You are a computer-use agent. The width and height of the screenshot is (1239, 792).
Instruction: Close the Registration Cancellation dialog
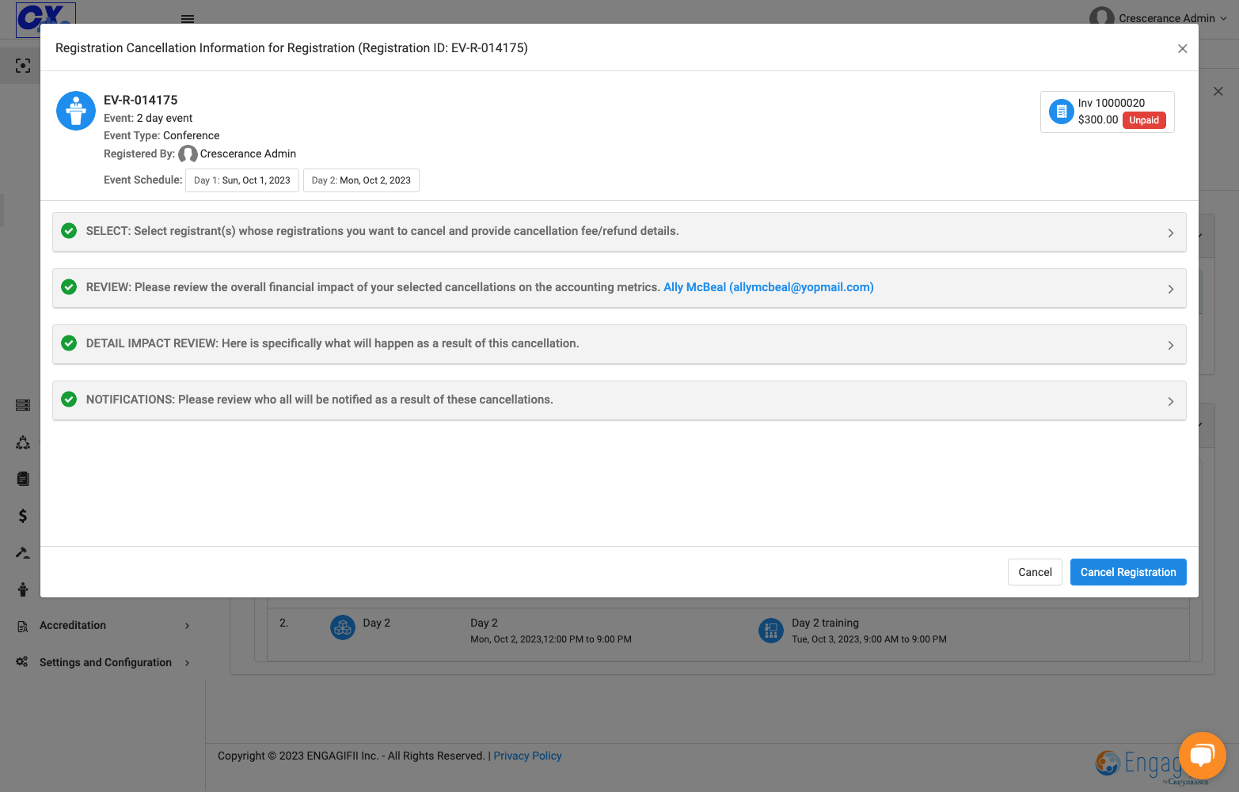1182,48
